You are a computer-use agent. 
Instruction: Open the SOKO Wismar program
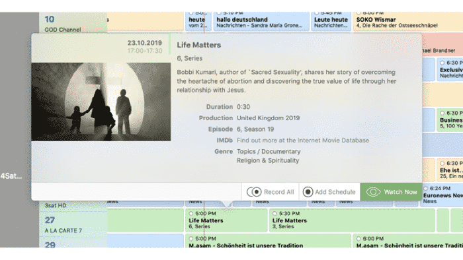408,21
